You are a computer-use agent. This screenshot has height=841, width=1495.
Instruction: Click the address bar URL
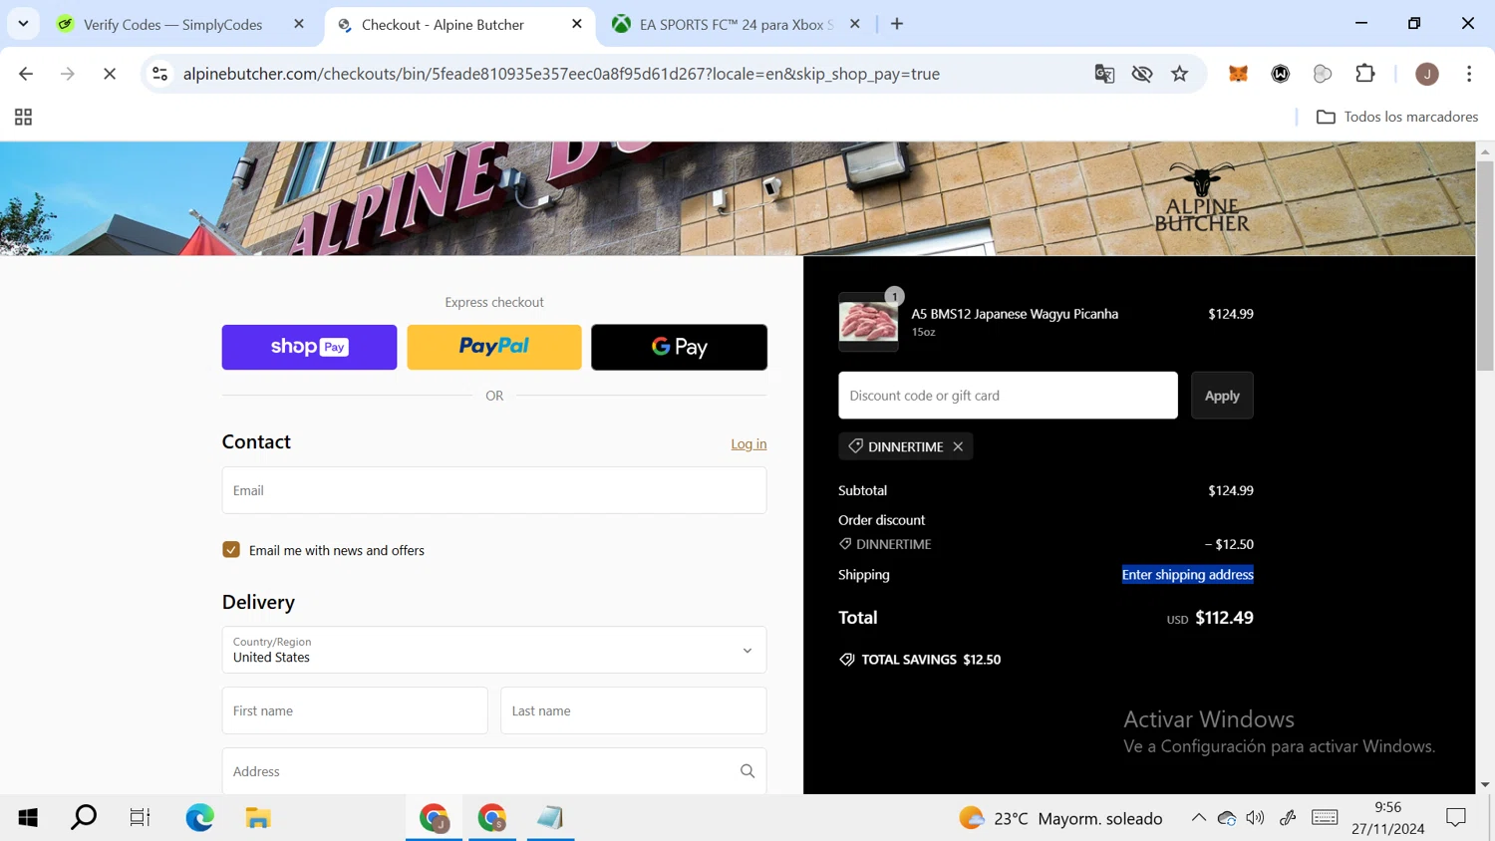(561, 74)
